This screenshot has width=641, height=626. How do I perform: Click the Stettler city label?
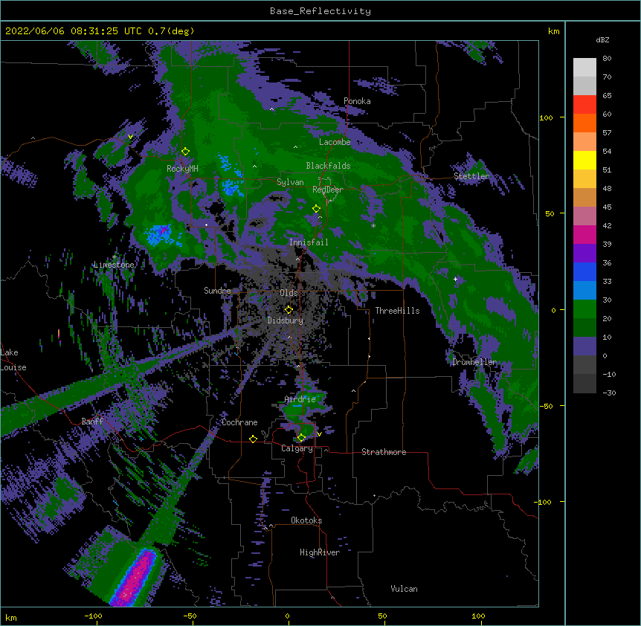click(471, 176)
